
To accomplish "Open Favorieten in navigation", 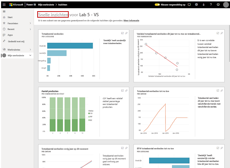I will [x=13, y=23].
